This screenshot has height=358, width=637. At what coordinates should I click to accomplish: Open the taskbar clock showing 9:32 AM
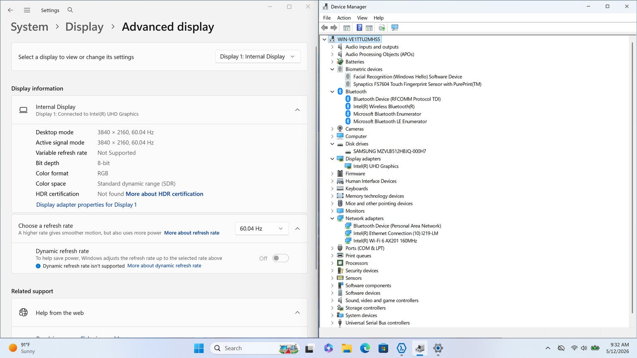(x=618, y=348)
